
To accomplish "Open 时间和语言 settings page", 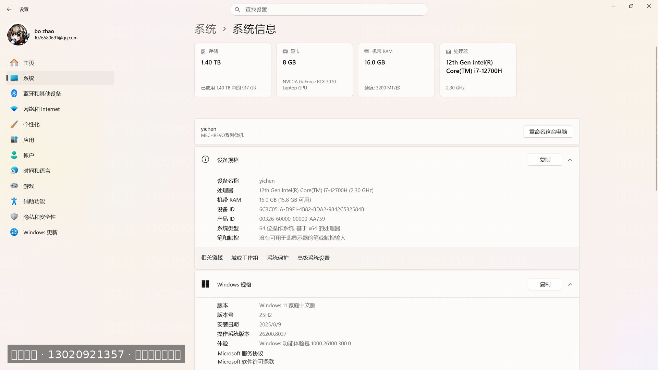I will coord(37,171).
